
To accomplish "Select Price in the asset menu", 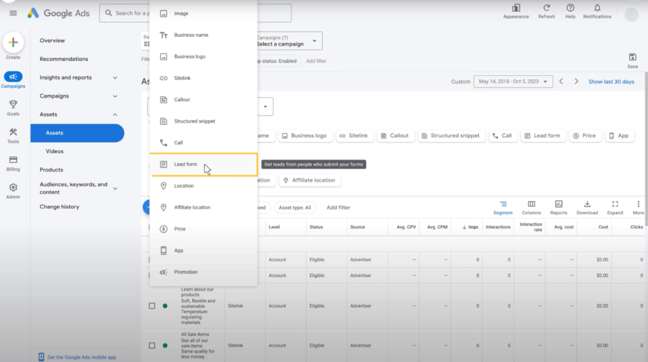I will point(203,229).
